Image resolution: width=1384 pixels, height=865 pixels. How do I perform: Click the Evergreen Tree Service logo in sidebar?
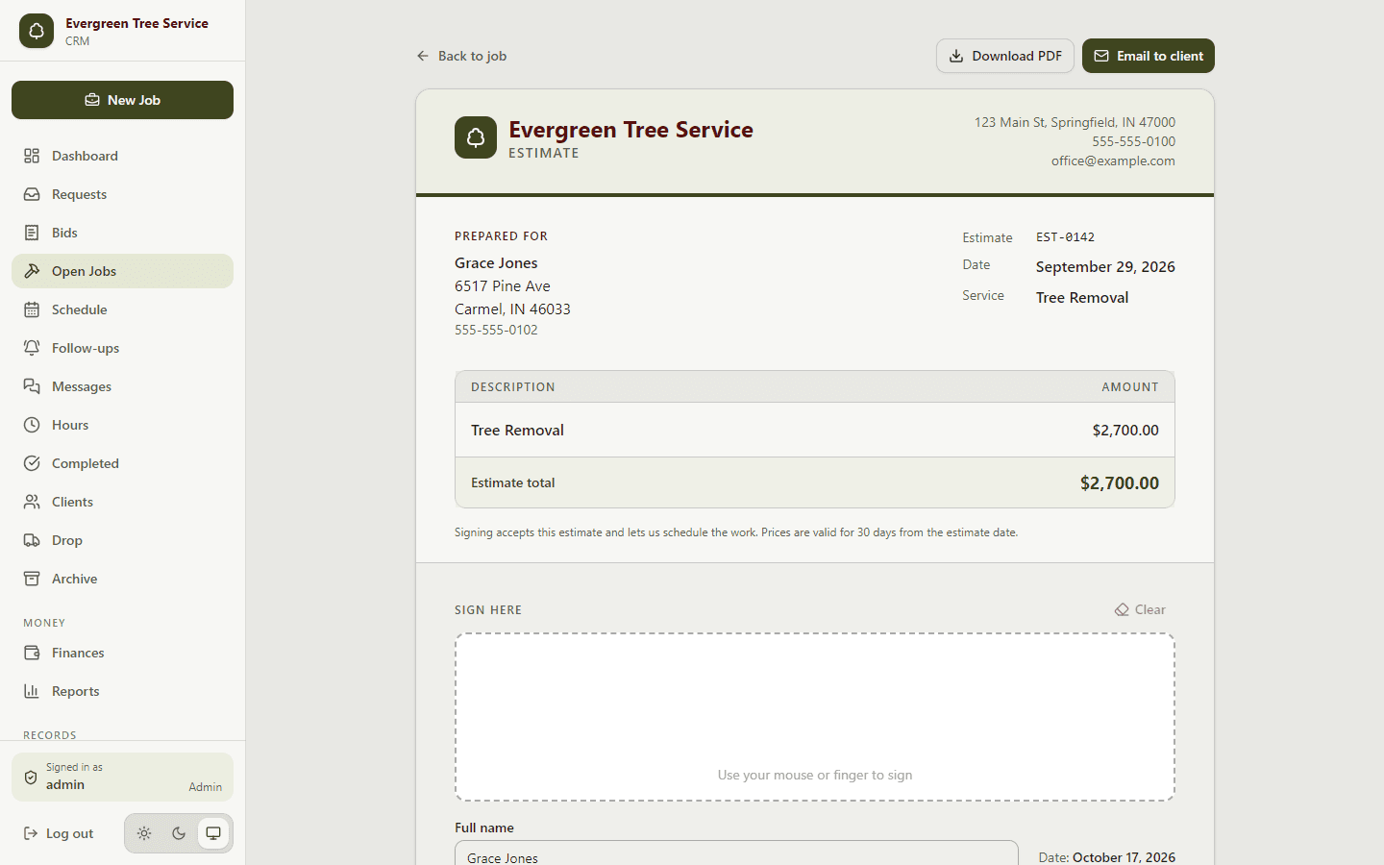click(37, 31)
